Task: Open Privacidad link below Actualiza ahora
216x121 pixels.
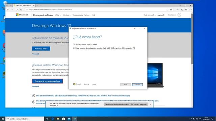Action: click(x=35, y=54)
